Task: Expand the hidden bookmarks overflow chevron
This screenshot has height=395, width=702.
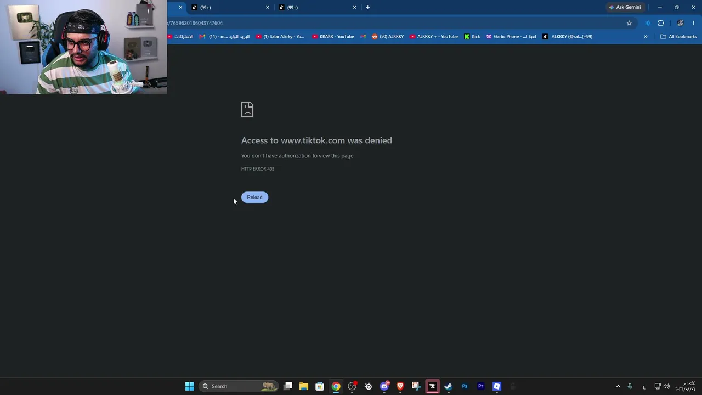Action: tap(646, 37)
